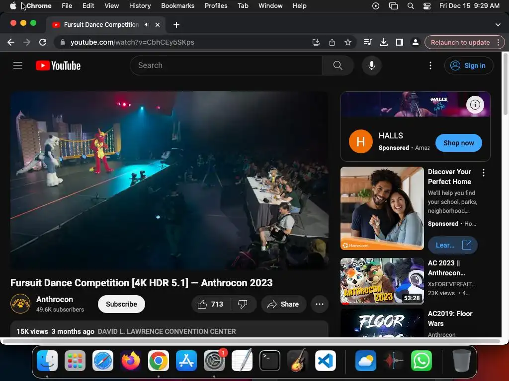
Task: Click the orange HALLS avatar
Action: (360, 141)
